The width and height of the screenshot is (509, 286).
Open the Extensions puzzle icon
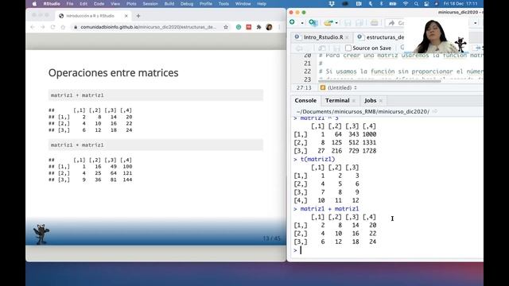[258, 27]
